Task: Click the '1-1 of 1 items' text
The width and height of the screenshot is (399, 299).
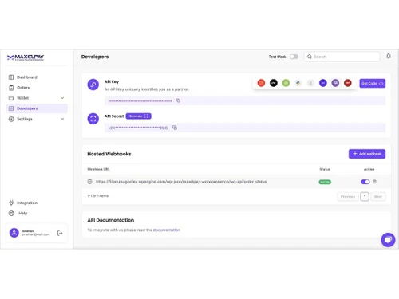Action: pos(98,196)
